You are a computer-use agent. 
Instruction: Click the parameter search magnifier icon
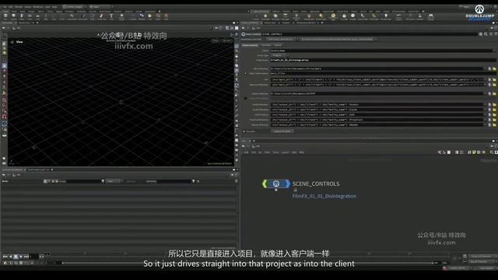(486, 34)
